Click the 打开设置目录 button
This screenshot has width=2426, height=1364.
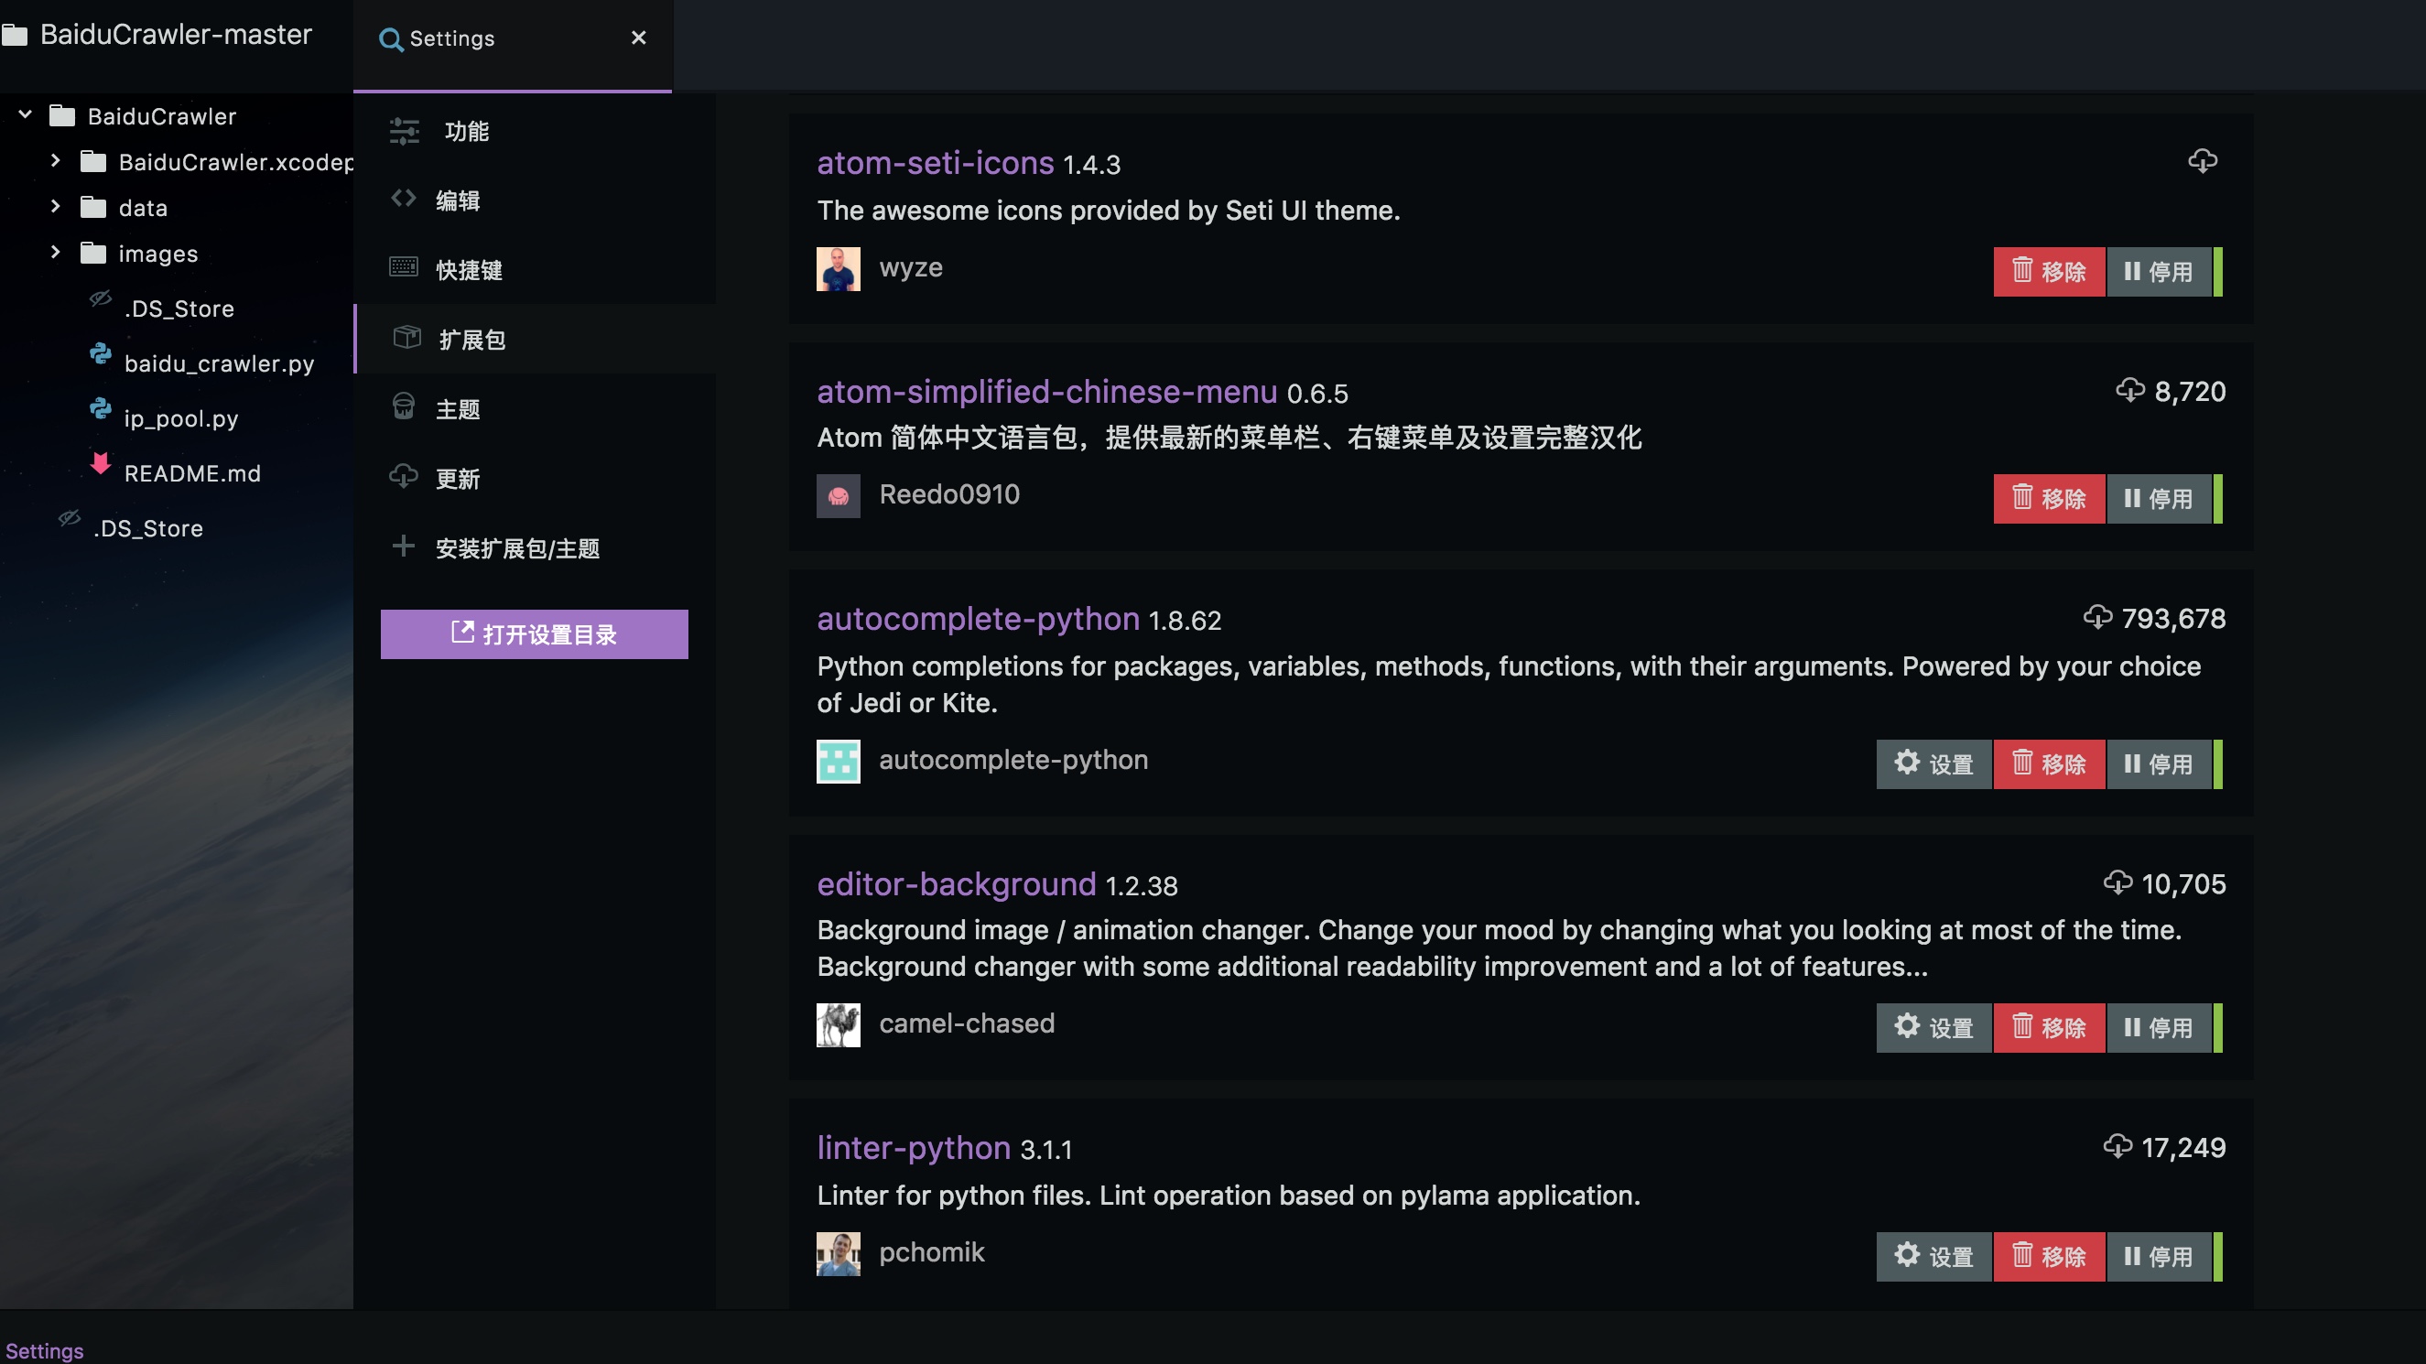point(534,634)
